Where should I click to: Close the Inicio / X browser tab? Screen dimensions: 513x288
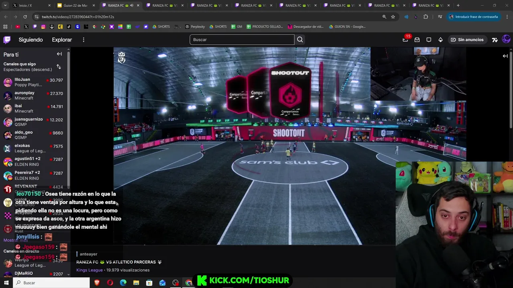(x=49, y=6)
